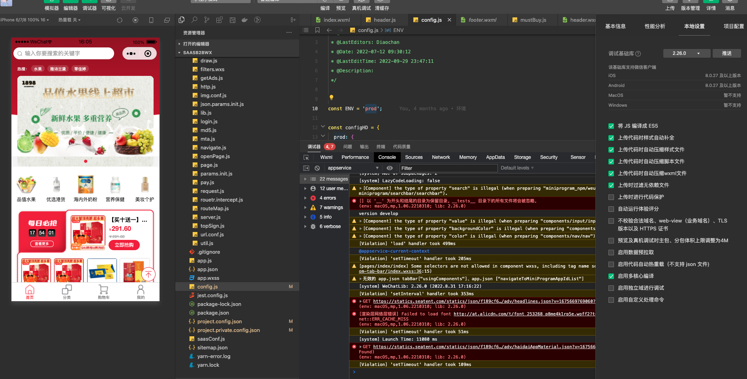Open the circular git graph icon
The height and width of the screenshot is (379, 747).
257,20
